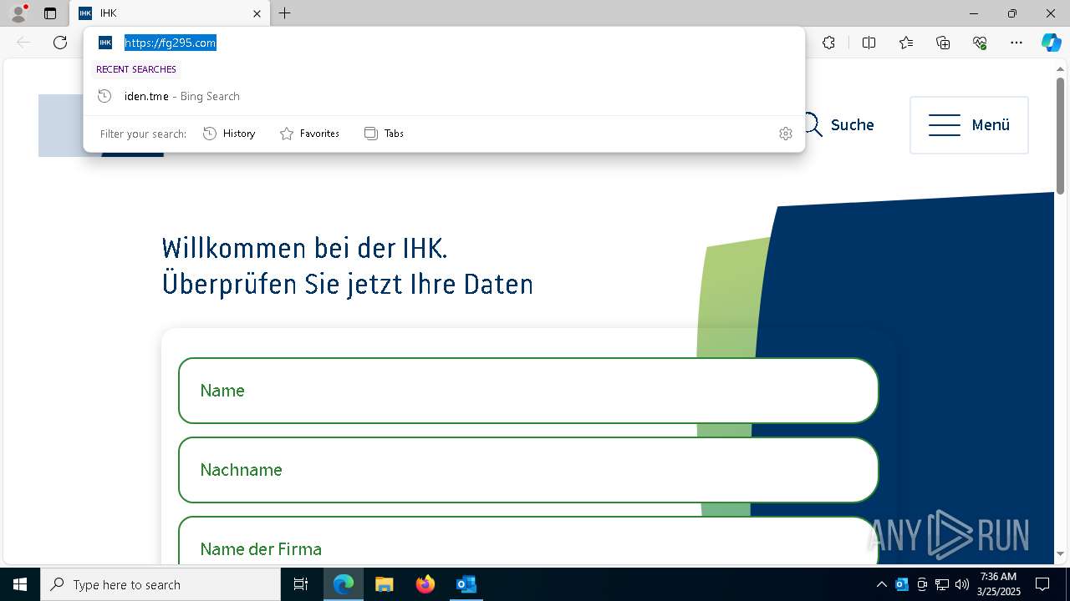Open the tab actions menu icon

(x=50, y=13)
